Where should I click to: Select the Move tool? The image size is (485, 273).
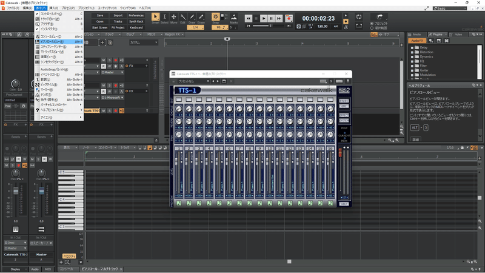coord(174,17)
